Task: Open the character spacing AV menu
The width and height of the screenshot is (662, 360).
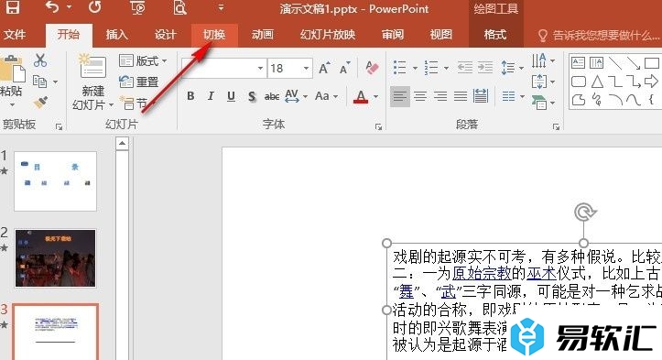Action: tap(296, 96)
